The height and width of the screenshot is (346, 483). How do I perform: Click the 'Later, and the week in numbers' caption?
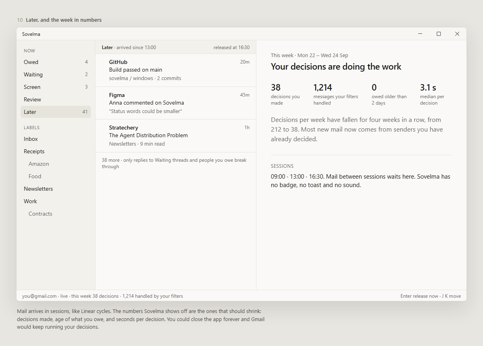(64, 20)
